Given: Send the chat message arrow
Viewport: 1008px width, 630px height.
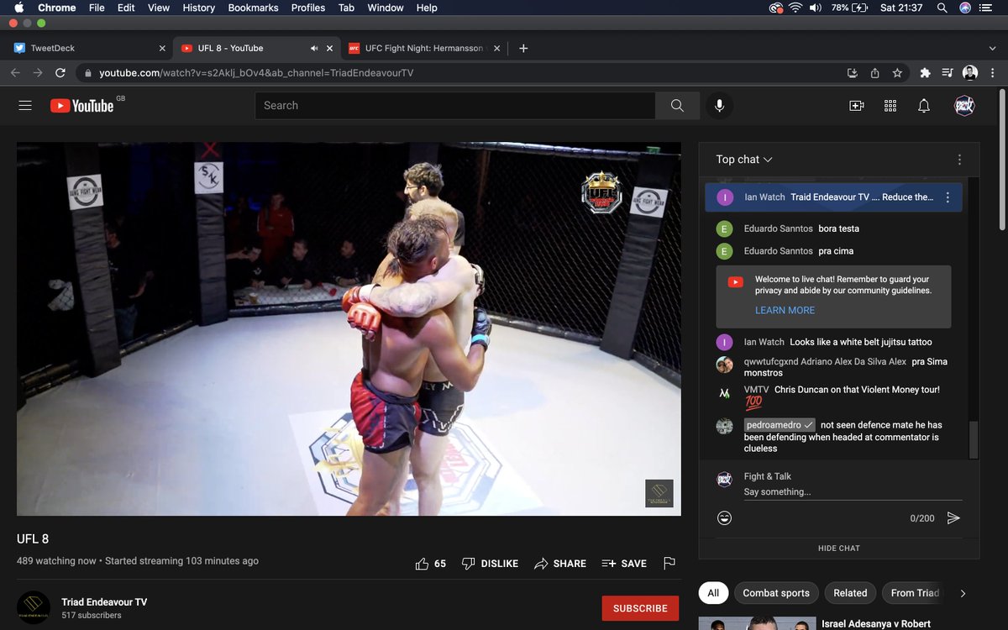Looking at the screenshot, I should point(953,518).
